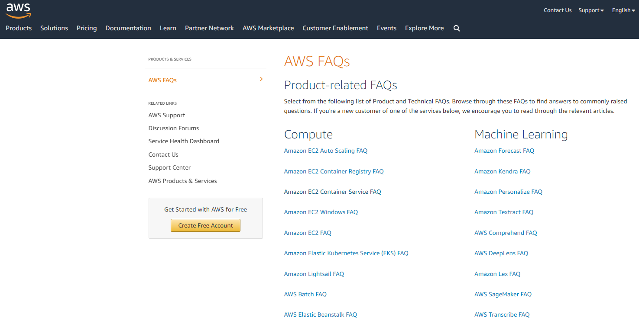
Task: Open the AWS Comprehend FAQ
Action: (506, 233)
